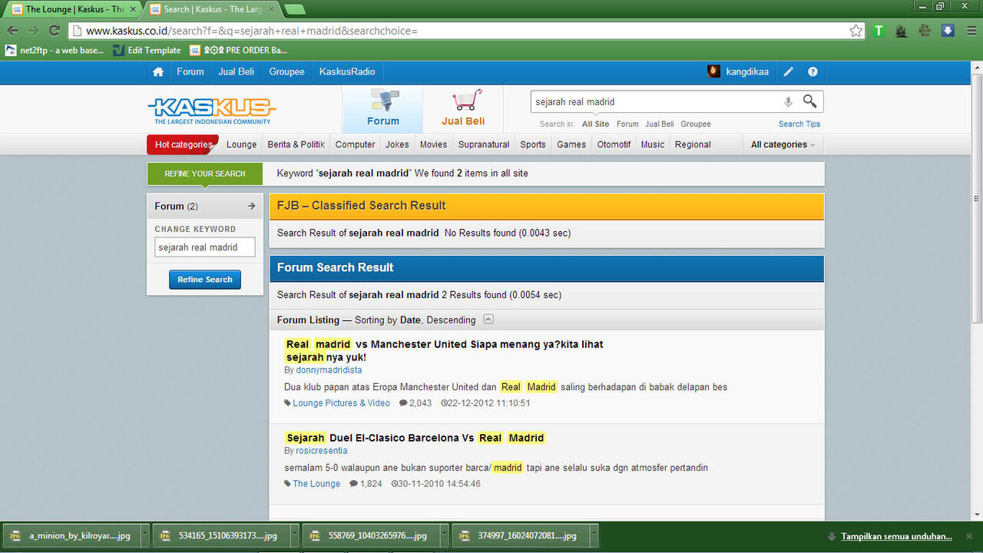Image resolution: width=983 pixels, height=553 pixels.
Task: Click the microphone voice search icon
Action: (x=788, y=102)
